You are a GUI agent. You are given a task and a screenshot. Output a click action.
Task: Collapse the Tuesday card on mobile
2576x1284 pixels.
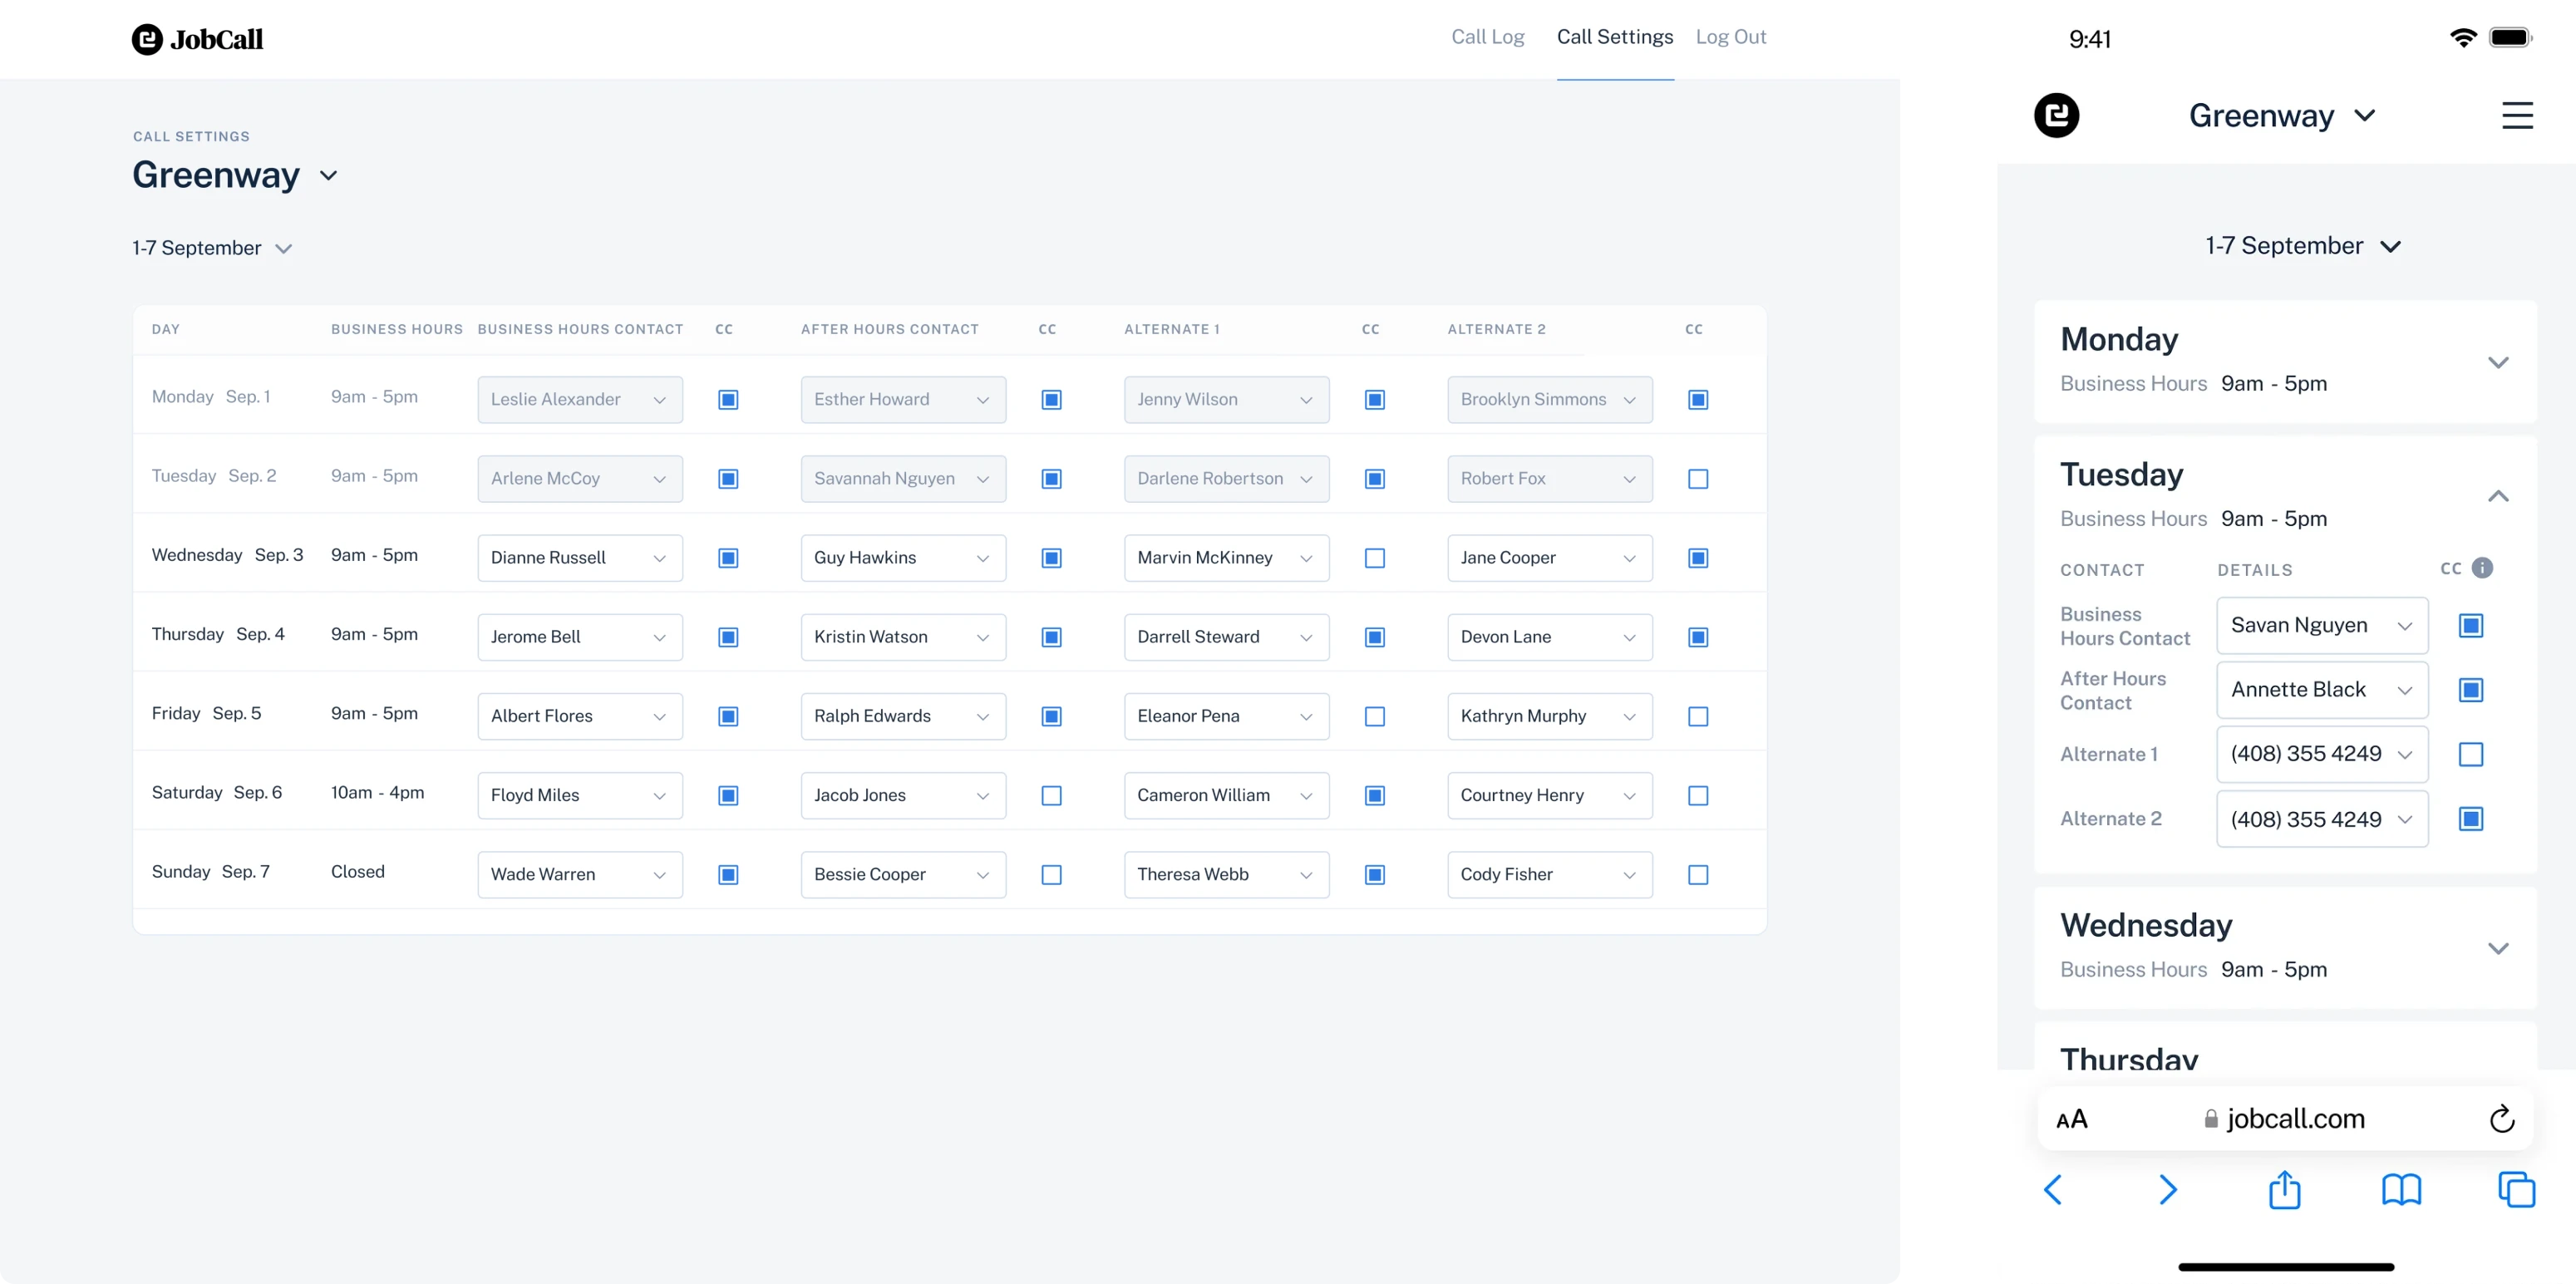click(x=2499, y=495)
